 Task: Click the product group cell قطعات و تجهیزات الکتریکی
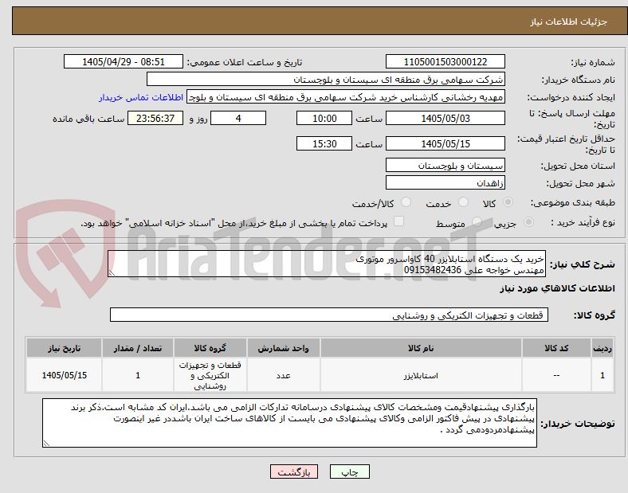210,375
